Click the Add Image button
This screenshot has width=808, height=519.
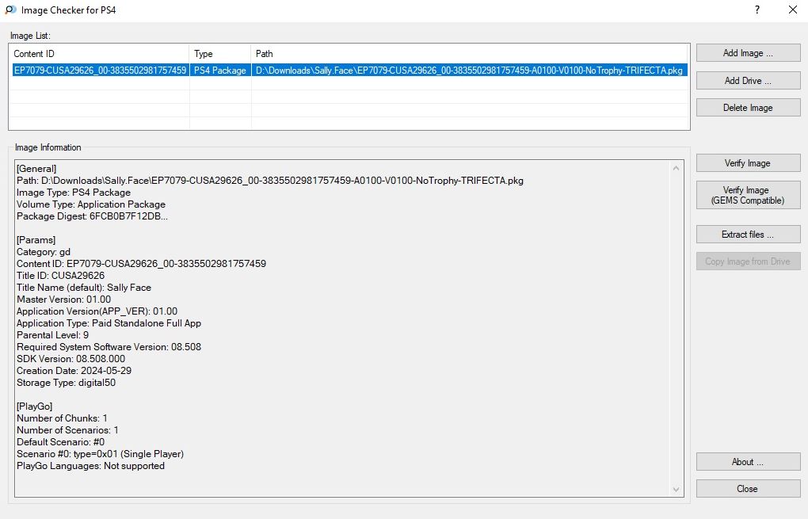coord(748,53)
